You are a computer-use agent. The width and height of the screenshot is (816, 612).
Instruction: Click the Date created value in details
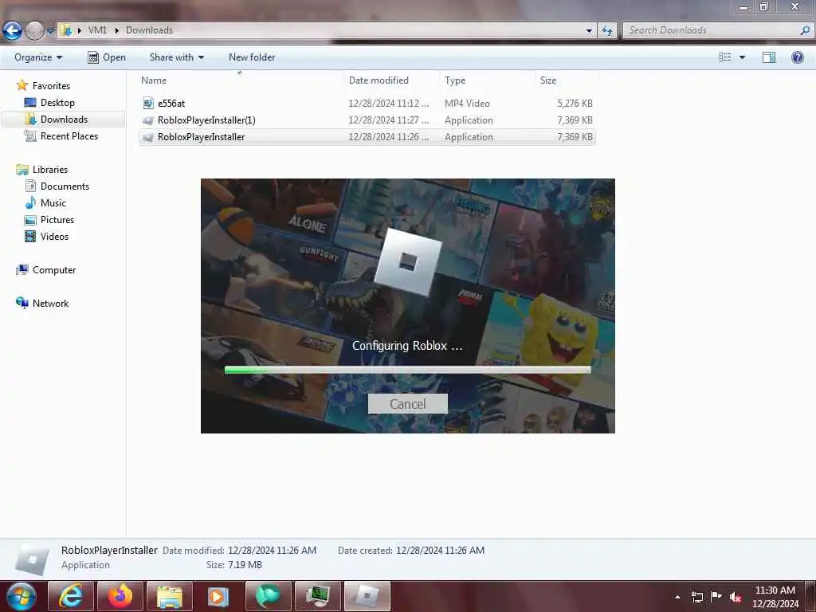(440, 550)
